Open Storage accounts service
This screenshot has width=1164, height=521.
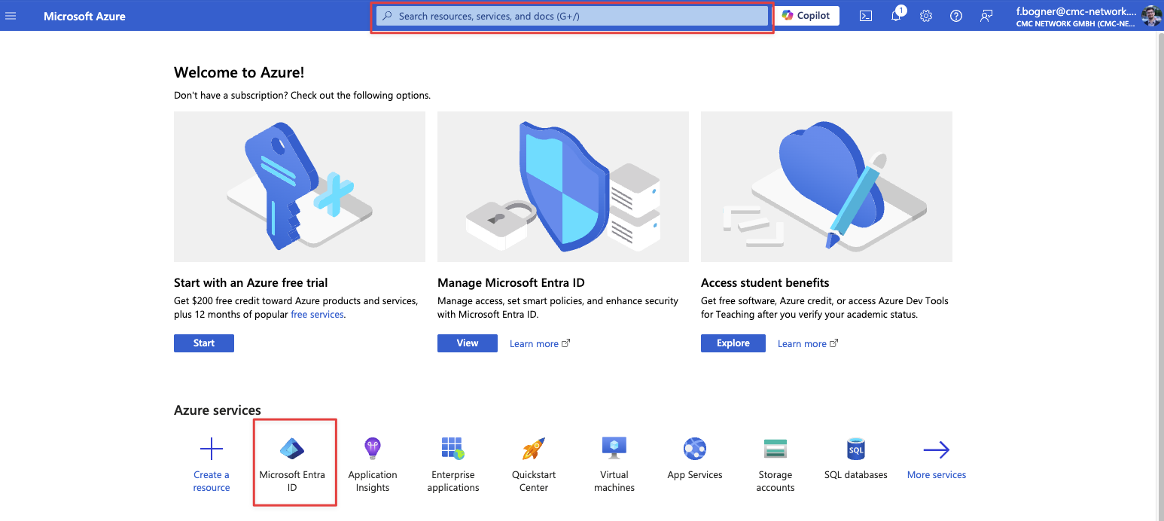point(775,464)
